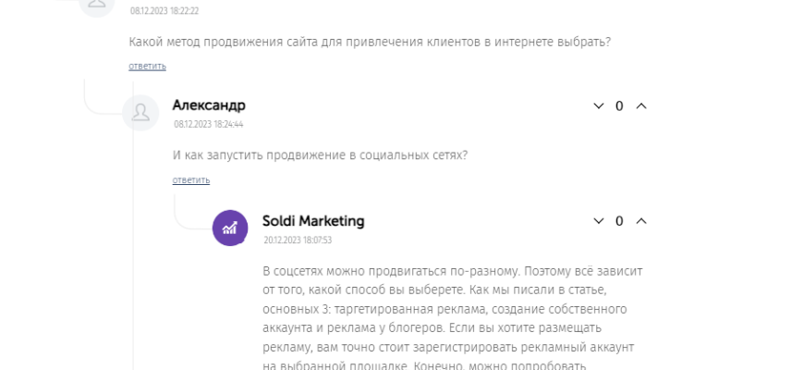Screen dimensions: 804x370
Task: Click the vote score 0 on Александр's comment
Action: pyautogui.click(x=619, y=106)
